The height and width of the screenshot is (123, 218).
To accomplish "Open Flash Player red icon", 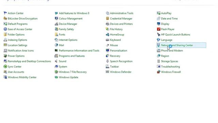I will click(158, 29).
